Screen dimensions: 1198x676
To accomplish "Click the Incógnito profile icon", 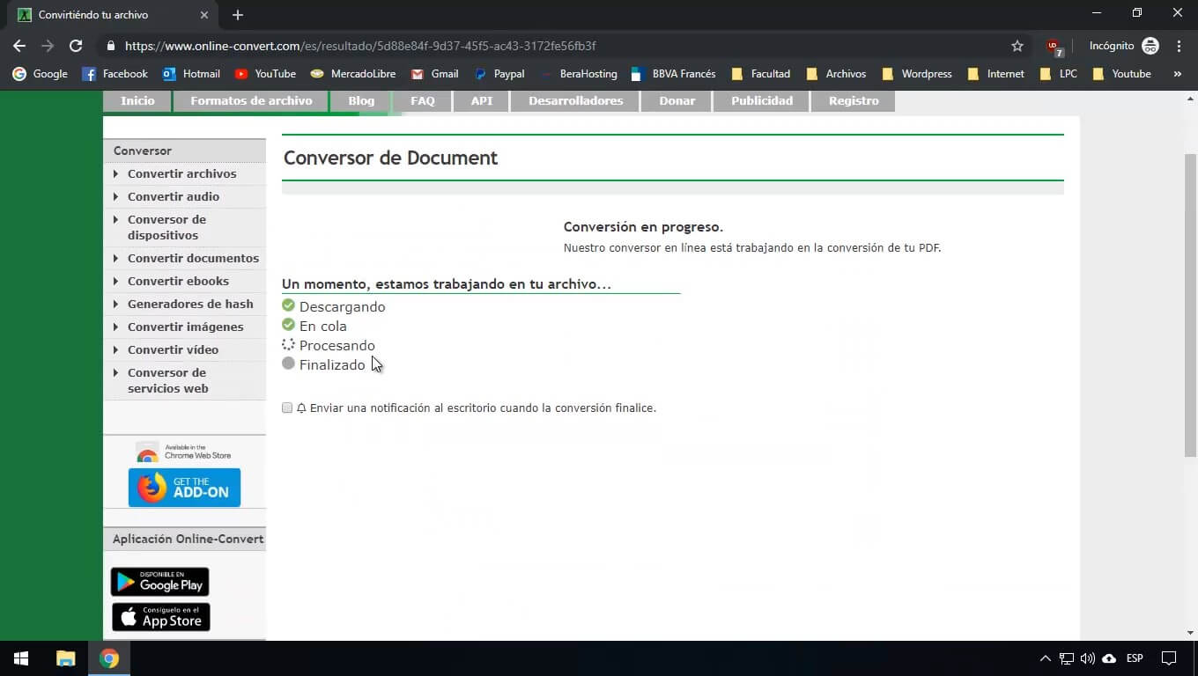I will pyautogui.click(x=1150, y=46).
